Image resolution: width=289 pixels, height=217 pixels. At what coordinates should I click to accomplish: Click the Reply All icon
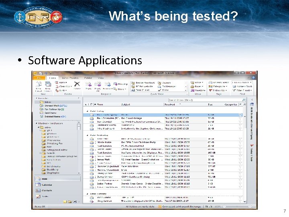[98, 84]
